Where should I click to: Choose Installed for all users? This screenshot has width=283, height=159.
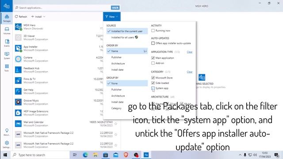pyautogui.click(x=127, y=37)
